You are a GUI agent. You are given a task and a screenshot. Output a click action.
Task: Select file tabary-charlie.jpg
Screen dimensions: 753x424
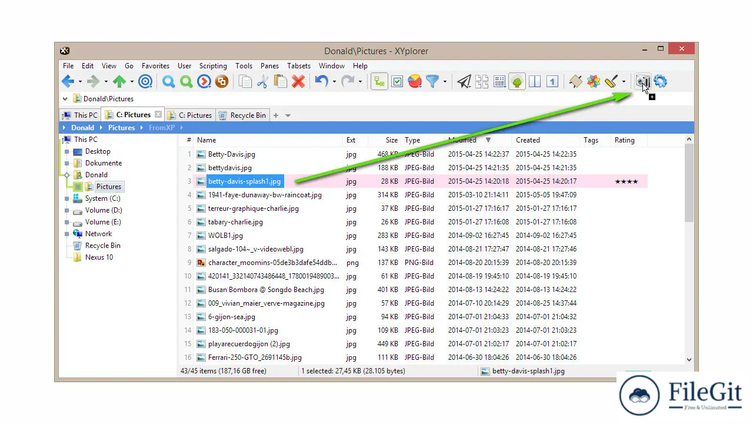[x=235, y=222]
